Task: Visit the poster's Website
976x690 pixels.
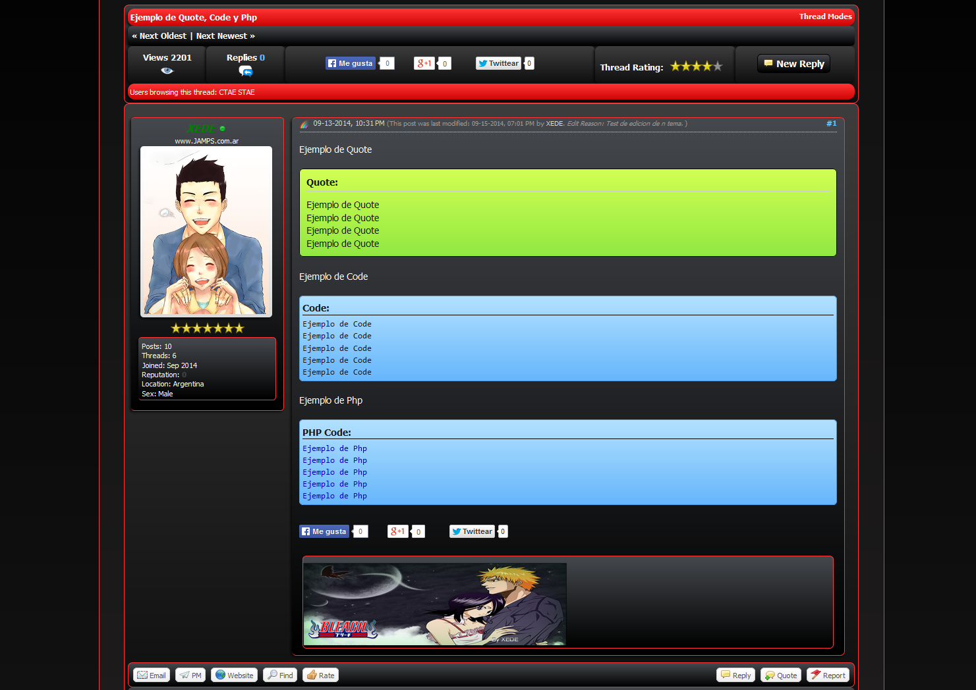Action: [234, 675]
